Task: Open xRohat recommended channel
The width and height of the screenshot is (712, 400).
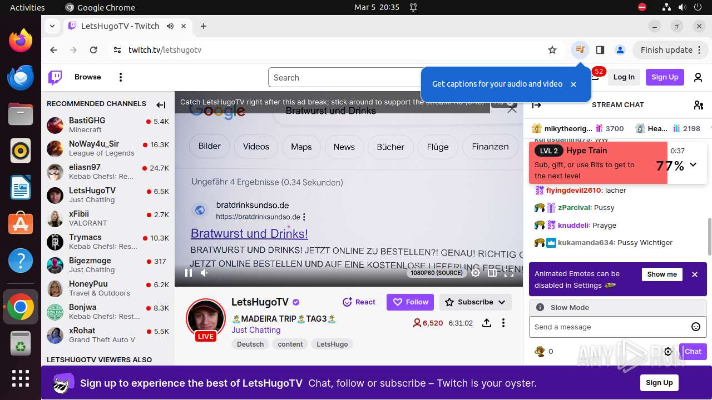Action: [108, 335]
